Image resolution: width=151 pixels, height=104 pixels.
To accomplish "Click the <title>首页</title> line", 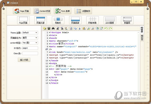I will pyautogui.click(x=62, y=44).
